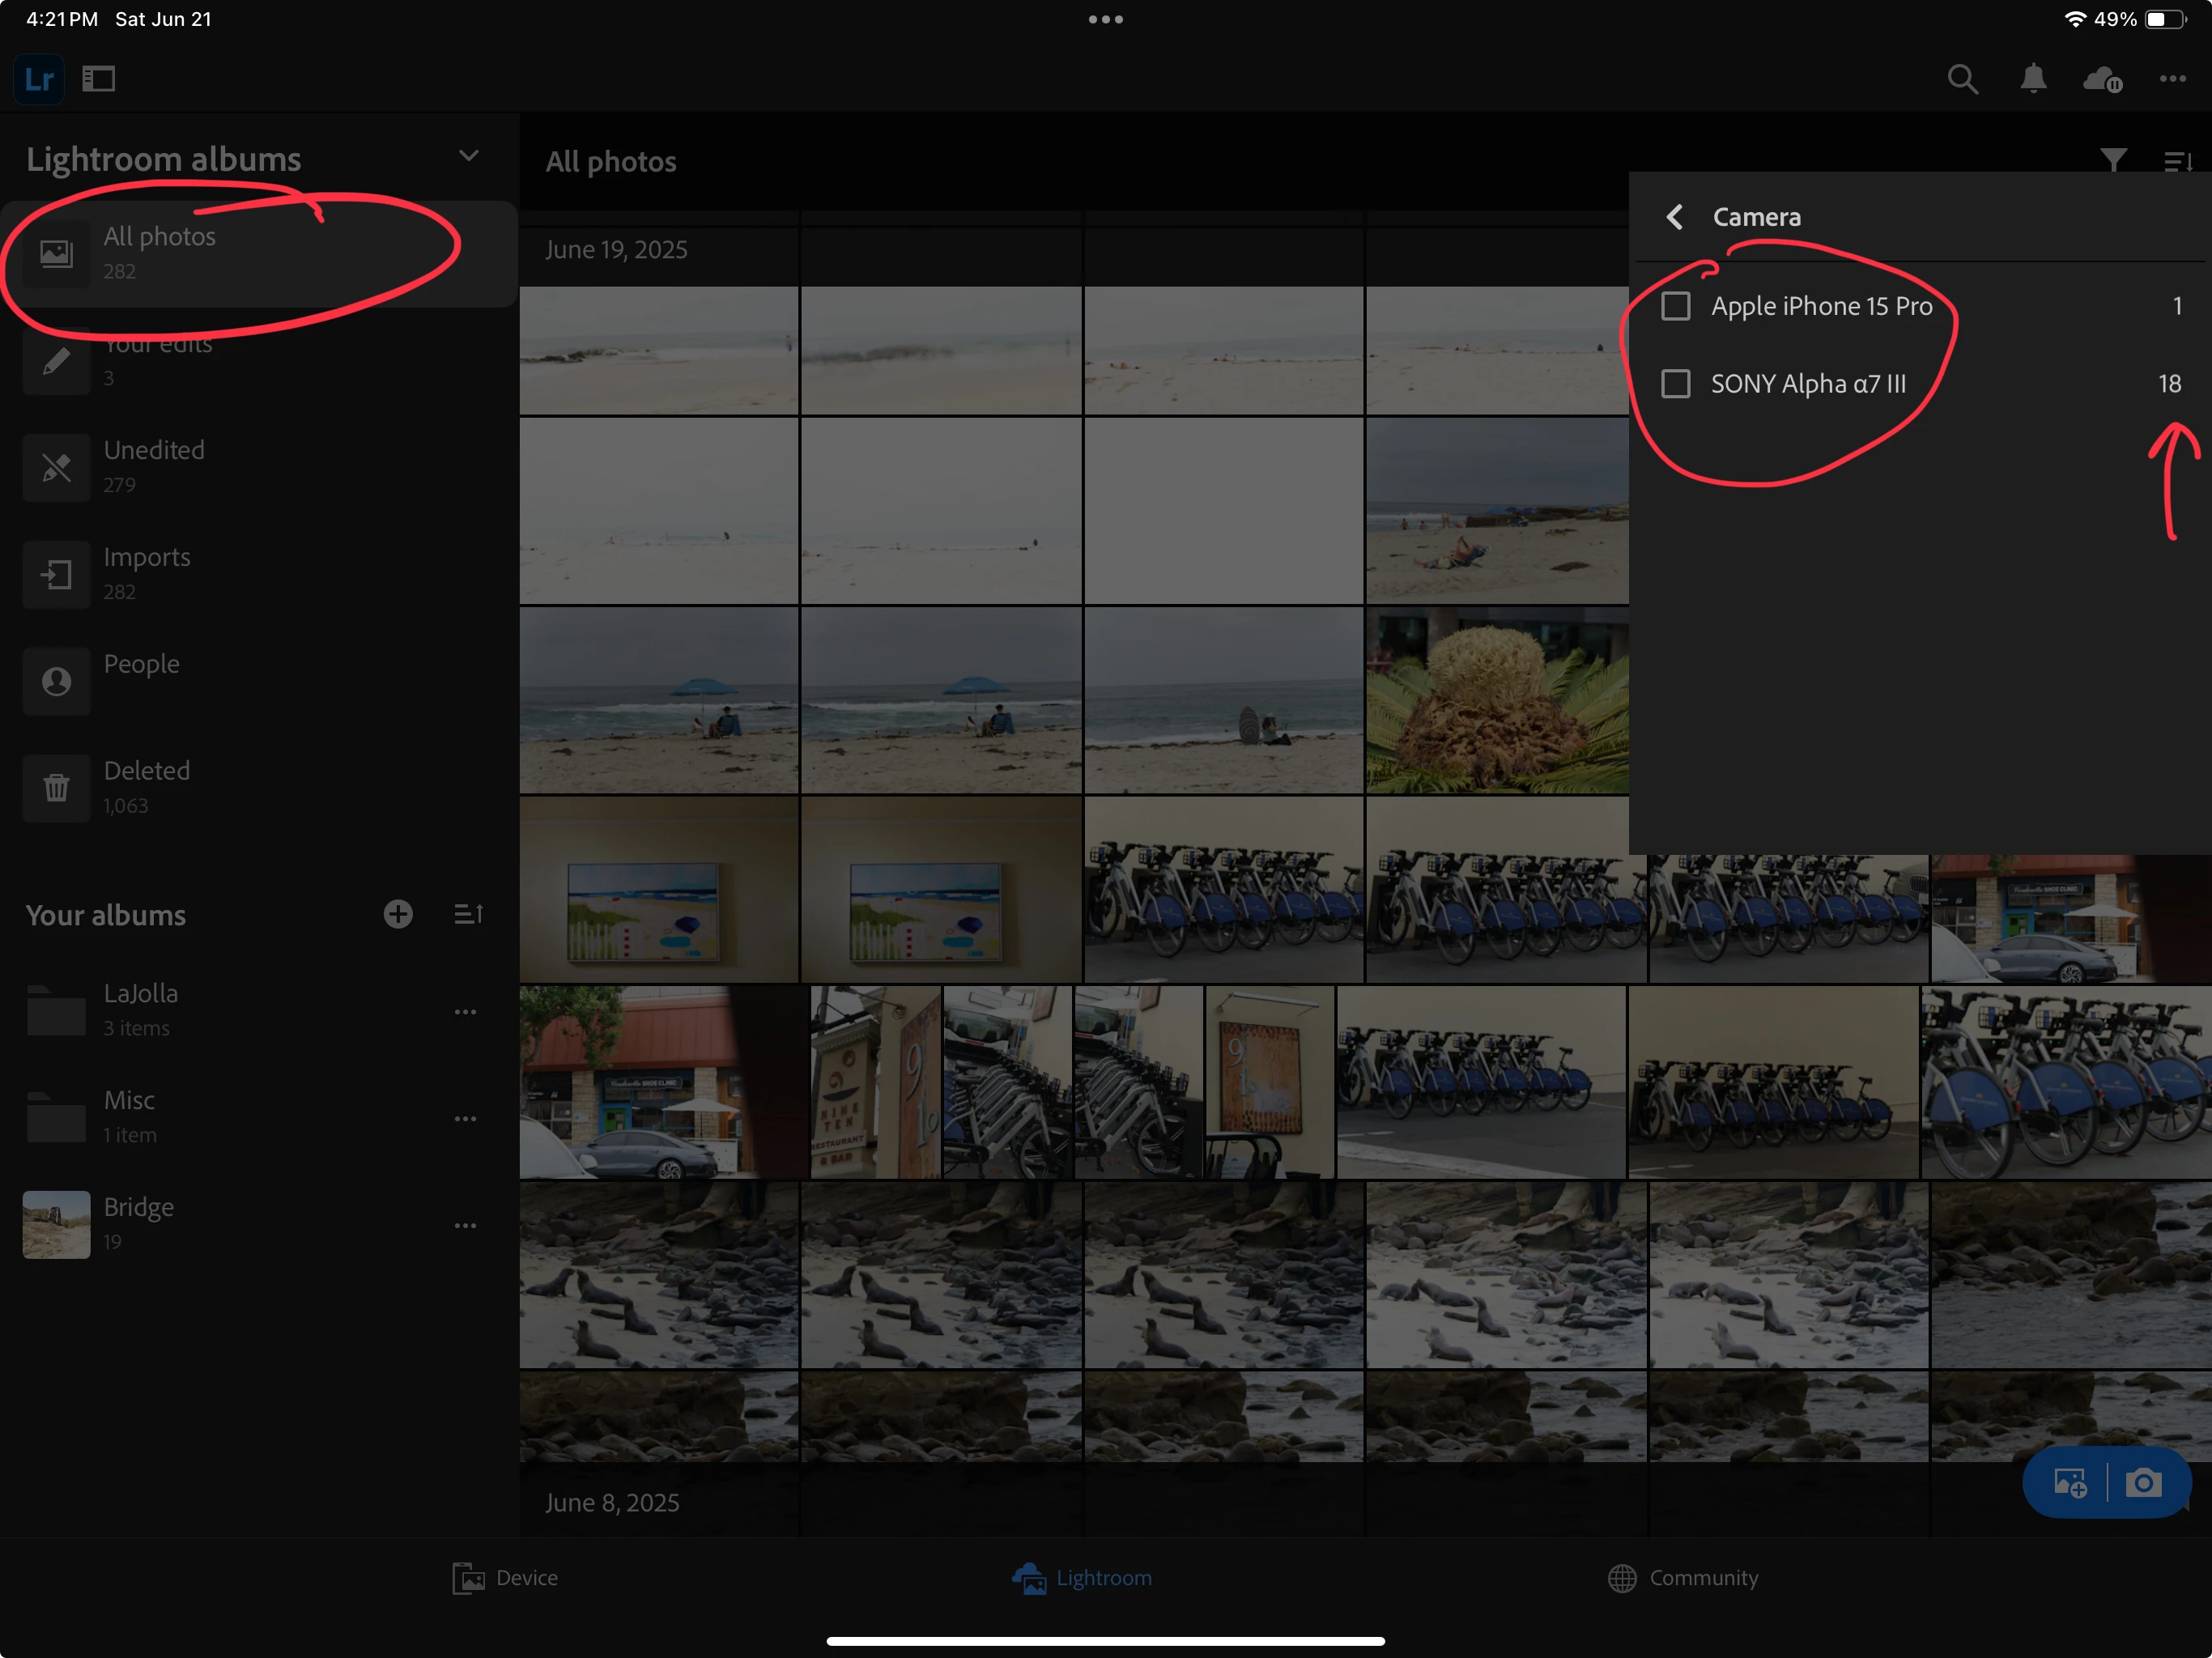Switch to the Community tab
The width and height of the screenshot is (2212, 1658).
click(1683, 1577)
